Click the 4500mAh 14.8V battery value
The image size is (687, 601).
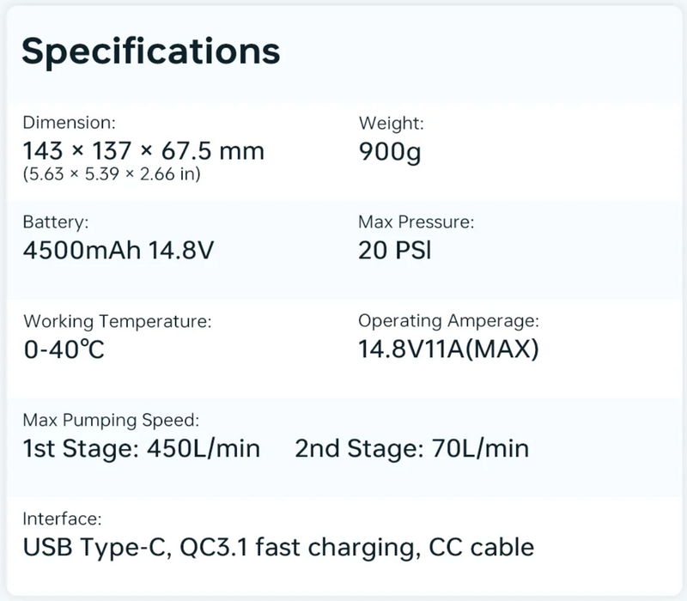pos(119,251)
